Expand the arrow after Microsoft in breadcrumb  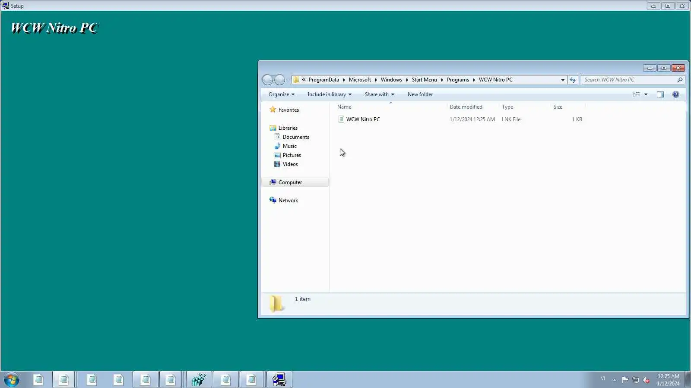(x=376, y=80)
